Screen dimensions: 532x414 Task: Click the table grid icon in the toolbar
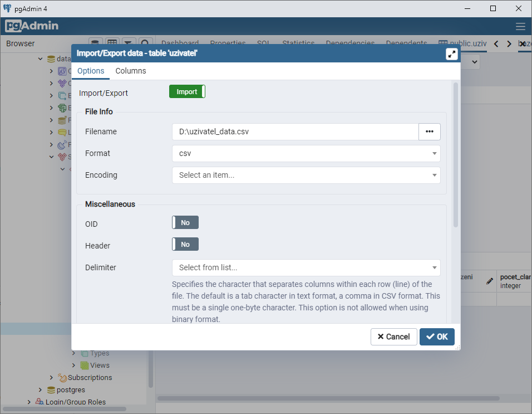click(x=112, y=43)
